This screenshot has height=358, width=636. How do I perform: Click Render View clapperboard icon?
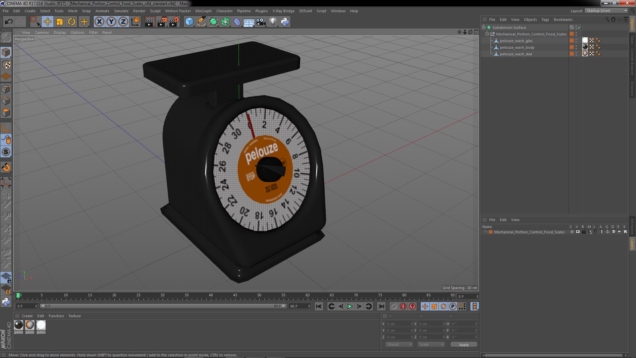tap(150, 22)
